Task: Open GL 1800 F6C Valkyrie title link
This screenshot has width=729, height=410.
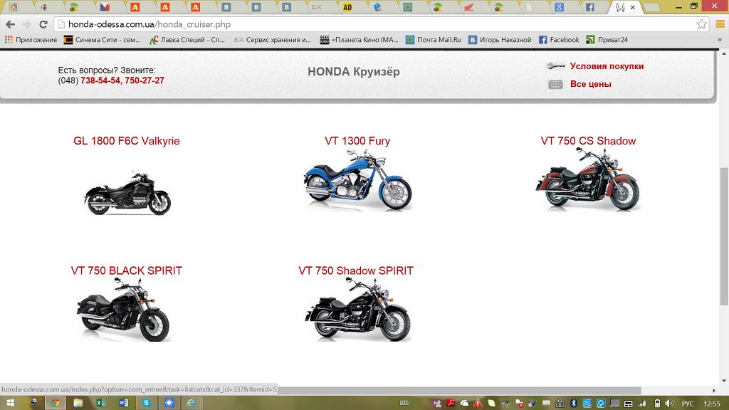Action: pyautogui.click(x=127, y=141)
